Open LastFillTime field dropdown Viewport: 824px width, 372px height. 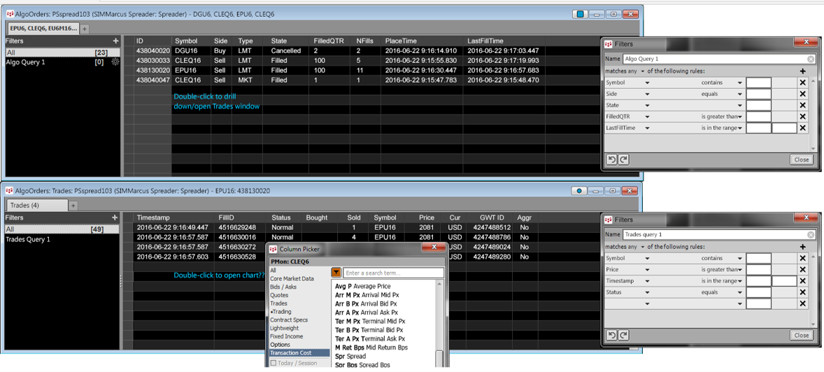pos(648,128)
